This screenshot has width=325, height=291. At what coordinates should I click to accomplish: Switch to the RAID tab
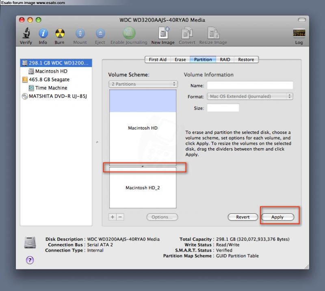coord(225,60)
